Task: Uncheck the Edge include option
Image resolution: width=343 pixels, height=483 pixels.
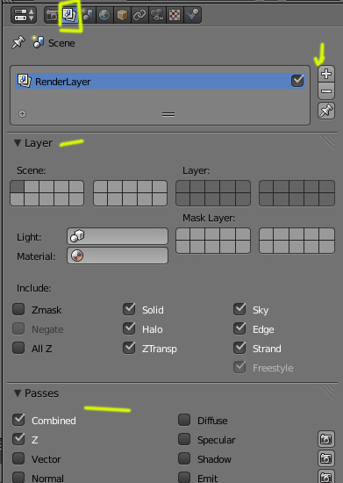Action: pyautogui.click(x=239, y=328)
